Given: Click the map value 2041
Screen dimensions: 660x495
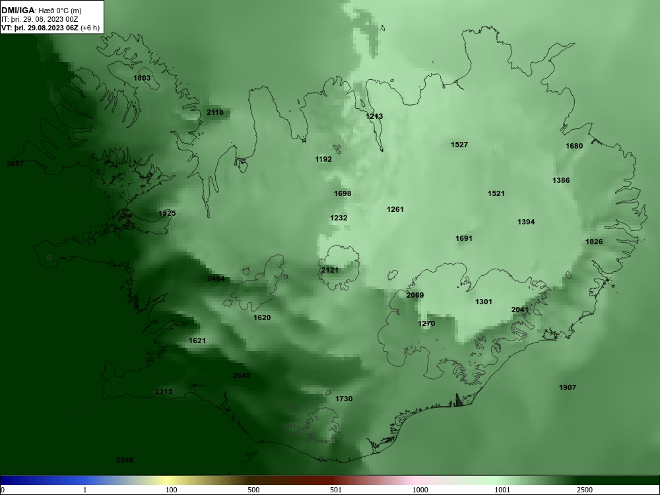Looking at the screenshot, I should (520, 310).
